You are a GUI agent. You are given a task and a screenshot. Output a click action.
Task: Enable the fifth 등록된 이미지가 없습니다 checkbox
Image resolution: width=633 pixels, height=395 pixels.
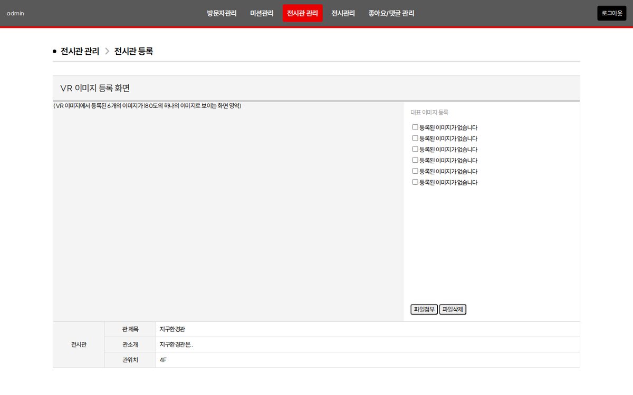415,171
